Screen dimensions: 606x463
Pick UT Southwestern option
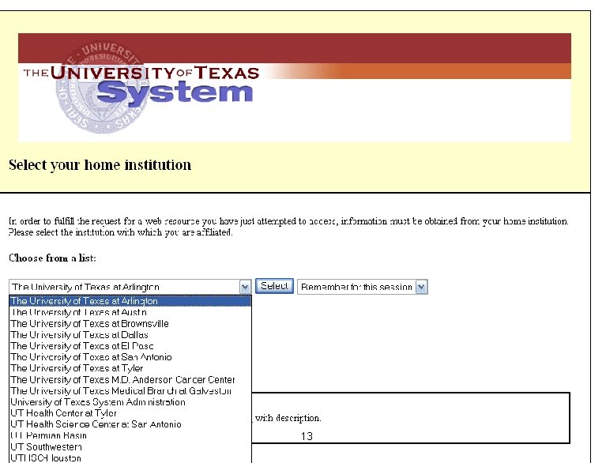pyautogui.click(x=130, y=446)
